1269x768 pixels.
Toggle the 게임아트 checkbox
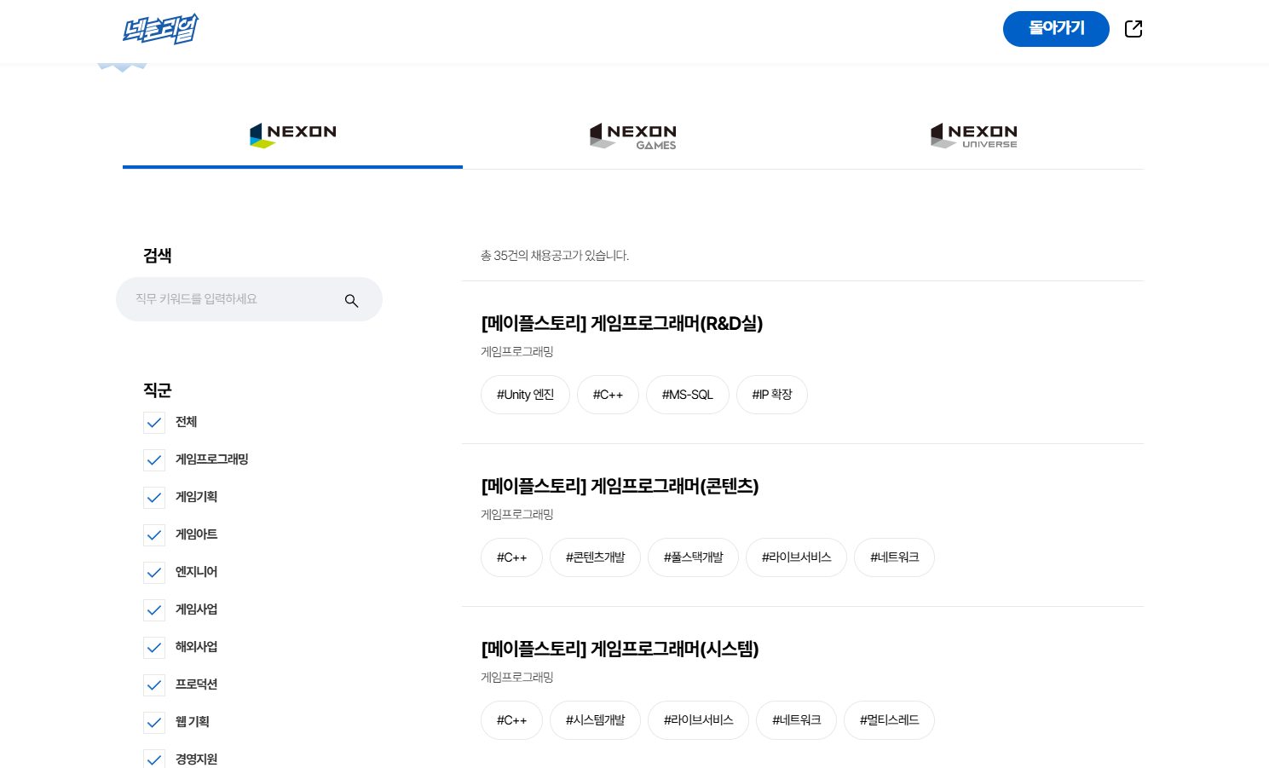click(154, 535)
